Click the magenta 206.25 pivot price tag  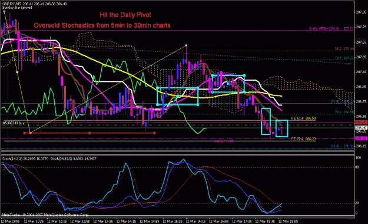[361, 139]
